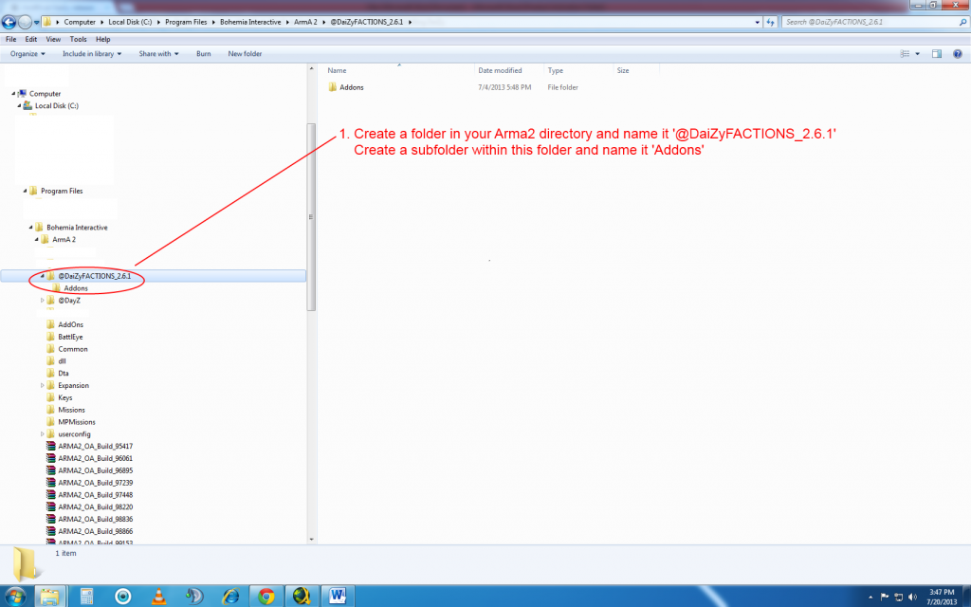Image resolution: width=971 pixels, height=607 pixels.
Task: Open the Organize dropdown
Action: [x=27, y=54]
